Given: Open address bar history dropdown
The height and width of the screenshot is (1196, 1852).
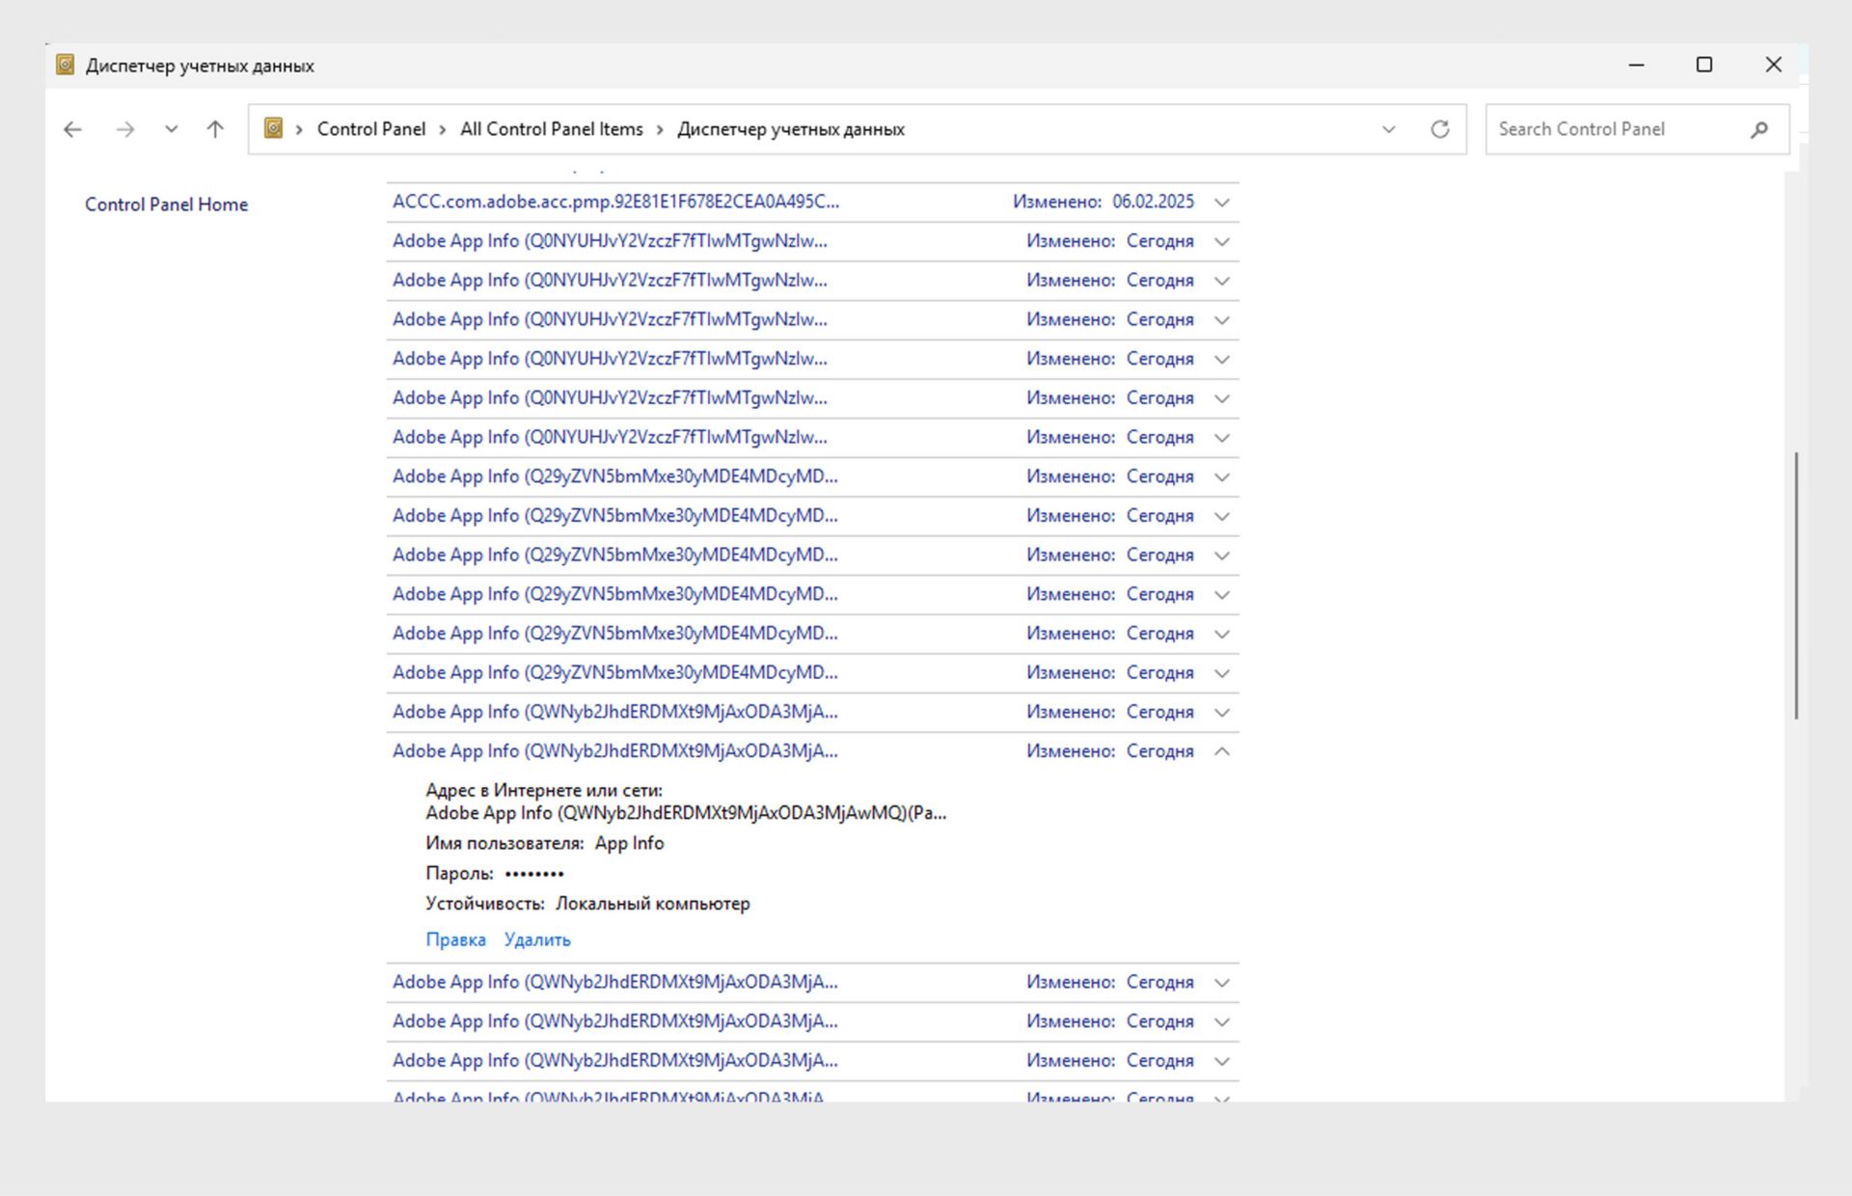Looking at the screenshot, I should [1388, 129].
